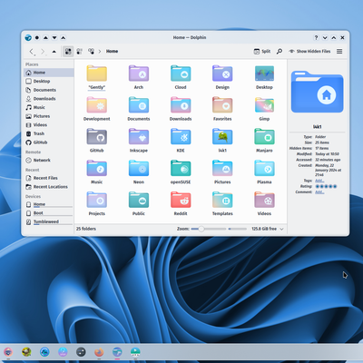Select the Boot device
This screenshot has width=363, height=363.
click(49, 213)
